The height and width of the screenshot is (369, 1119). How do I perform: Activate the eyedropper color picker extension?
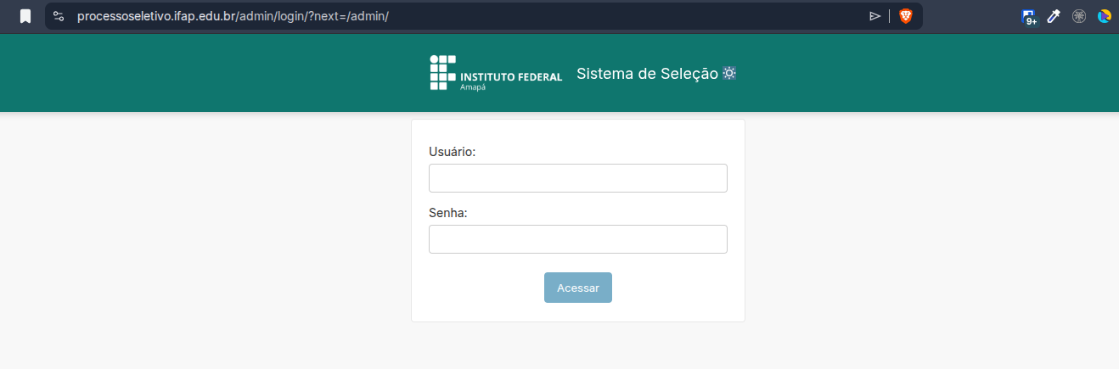coord(1054,16)
